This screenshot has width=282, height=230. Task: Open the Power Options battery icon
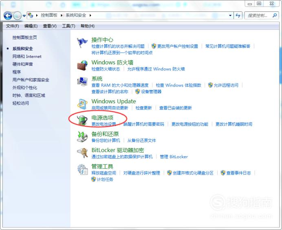82,120
